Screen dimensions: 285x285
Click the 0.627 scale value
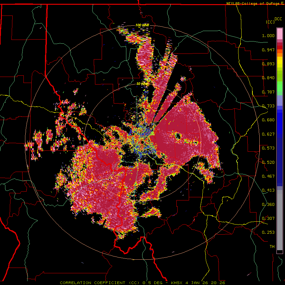[268, 134]
